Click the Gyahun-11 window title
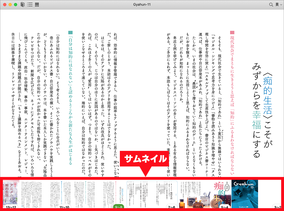 [x=142, y=5]
